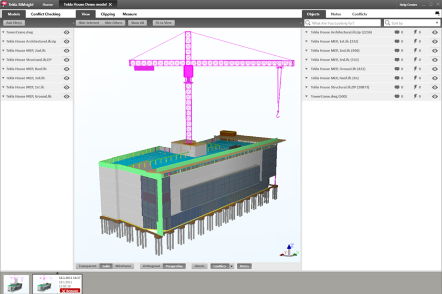Click conflicts lightning icon for MEP, Roof.ifc (45)
This screenshot has height=294, width=442.
(x=415, y=78)
